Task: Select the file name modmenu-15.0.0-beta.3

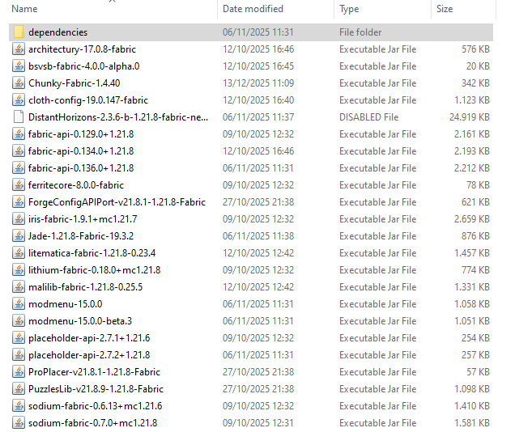Action: 80,321
